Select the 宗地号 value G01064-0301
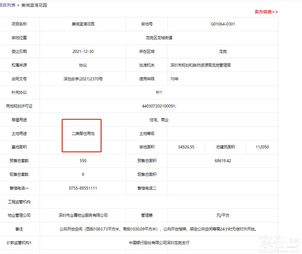 223,24
